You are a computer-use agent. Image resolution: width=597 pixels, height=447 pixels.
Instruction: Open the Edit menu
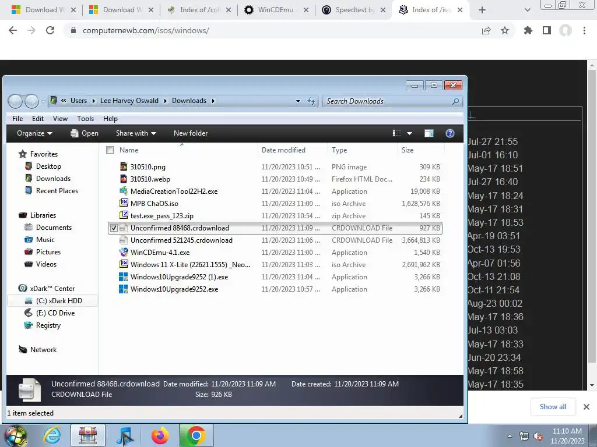tap(38, 119)
